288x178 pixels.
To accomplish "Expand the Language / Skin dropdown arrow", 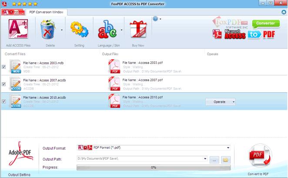I will (121, 30).
